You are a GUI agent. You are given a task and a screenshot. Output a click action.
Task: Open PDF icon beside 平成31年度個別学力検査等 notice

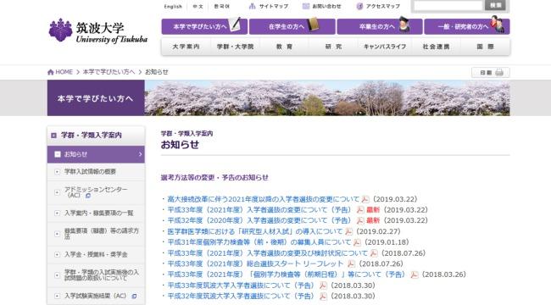(357, 242)
